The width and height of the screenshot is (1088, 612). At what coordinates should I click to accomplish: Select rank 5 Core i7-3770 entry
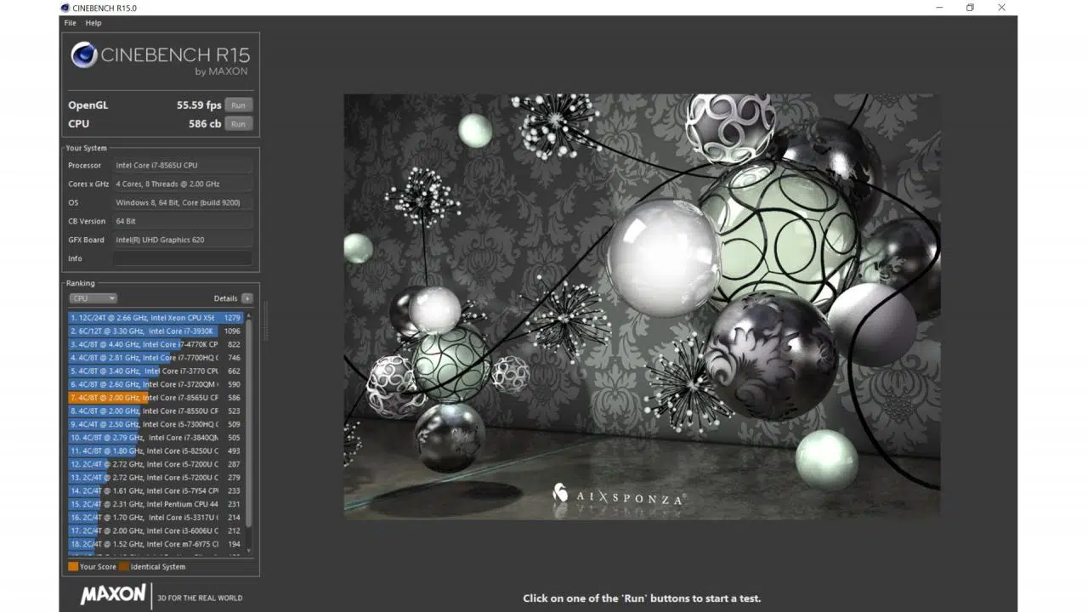click(x=156, y=371)
